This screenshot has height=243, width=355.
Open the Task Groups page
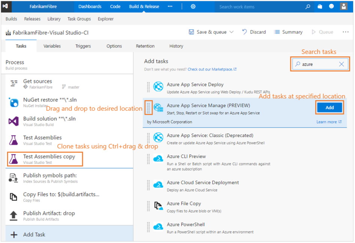[x=79, y=19]
